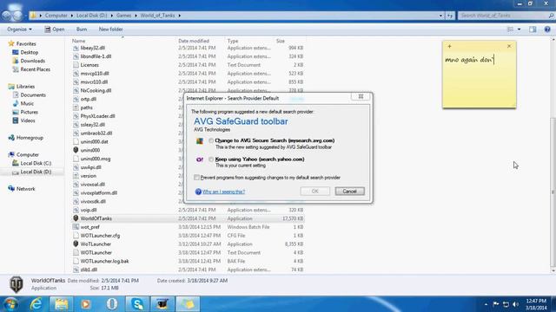Viewport: 556px width, 312px height.
Task: Open the Pictures library
Action: pos(29,112)
